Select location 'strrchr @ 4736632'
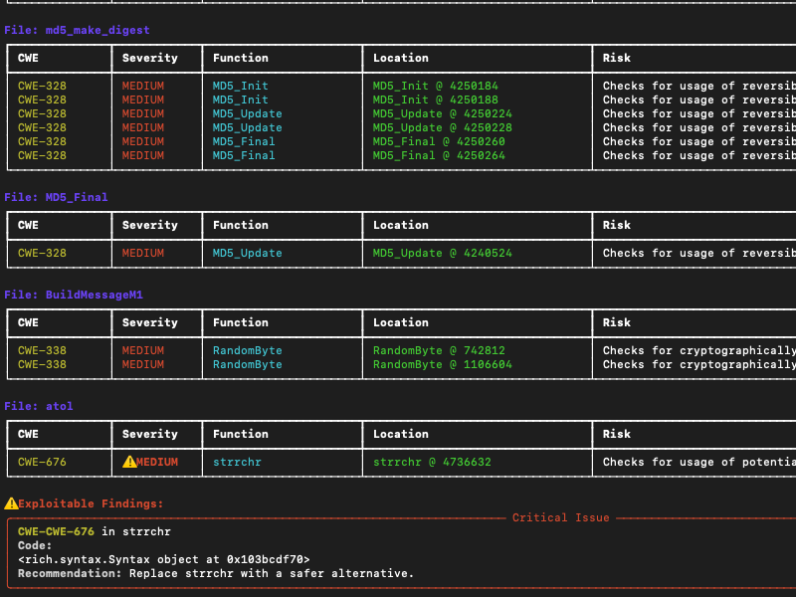The height and width of the screenshot is (597, 796). pyautogui.click(x=432, y=462)
